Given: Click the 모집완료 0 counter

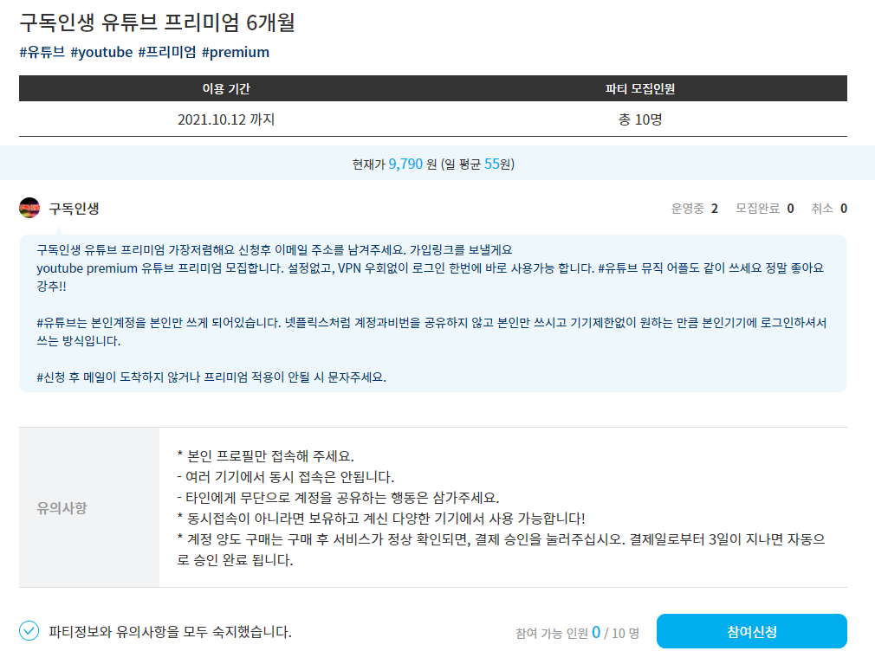Looking at the screenshot, I should click(764, 209).
